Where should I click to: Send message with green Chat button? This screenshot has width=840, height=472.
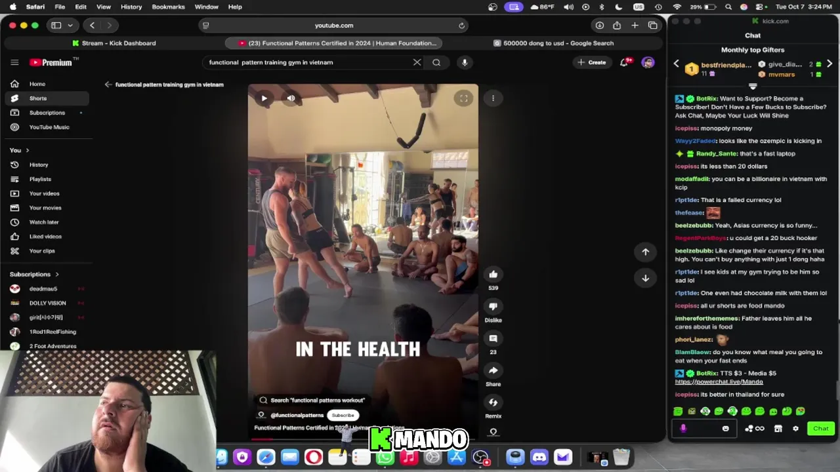pos(821,429)
